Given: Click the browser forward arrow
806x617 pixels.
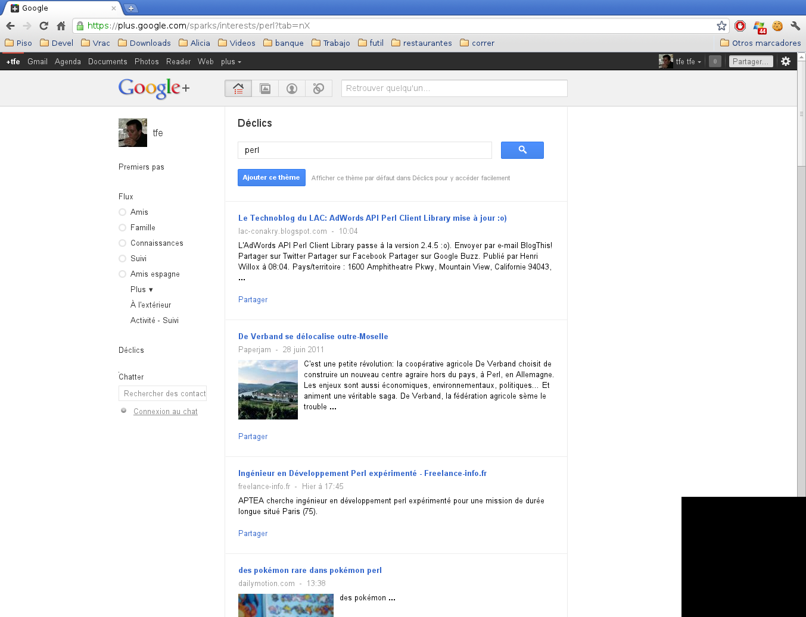Looking at the screenshot, I should [x=27, y=26].
